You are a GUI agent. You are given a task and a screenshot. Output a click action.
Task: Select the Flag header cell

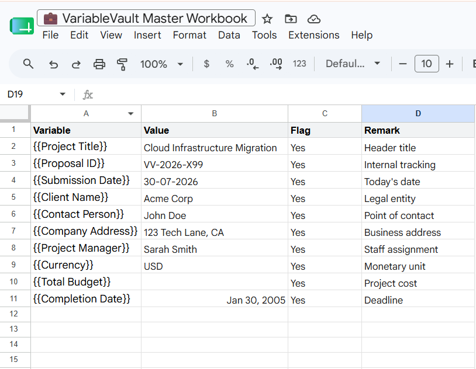pos(325,130)
